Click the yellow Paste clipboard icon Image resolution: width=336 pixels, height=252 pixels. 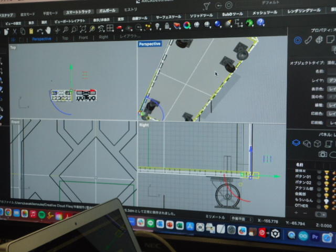pos(31,31)
